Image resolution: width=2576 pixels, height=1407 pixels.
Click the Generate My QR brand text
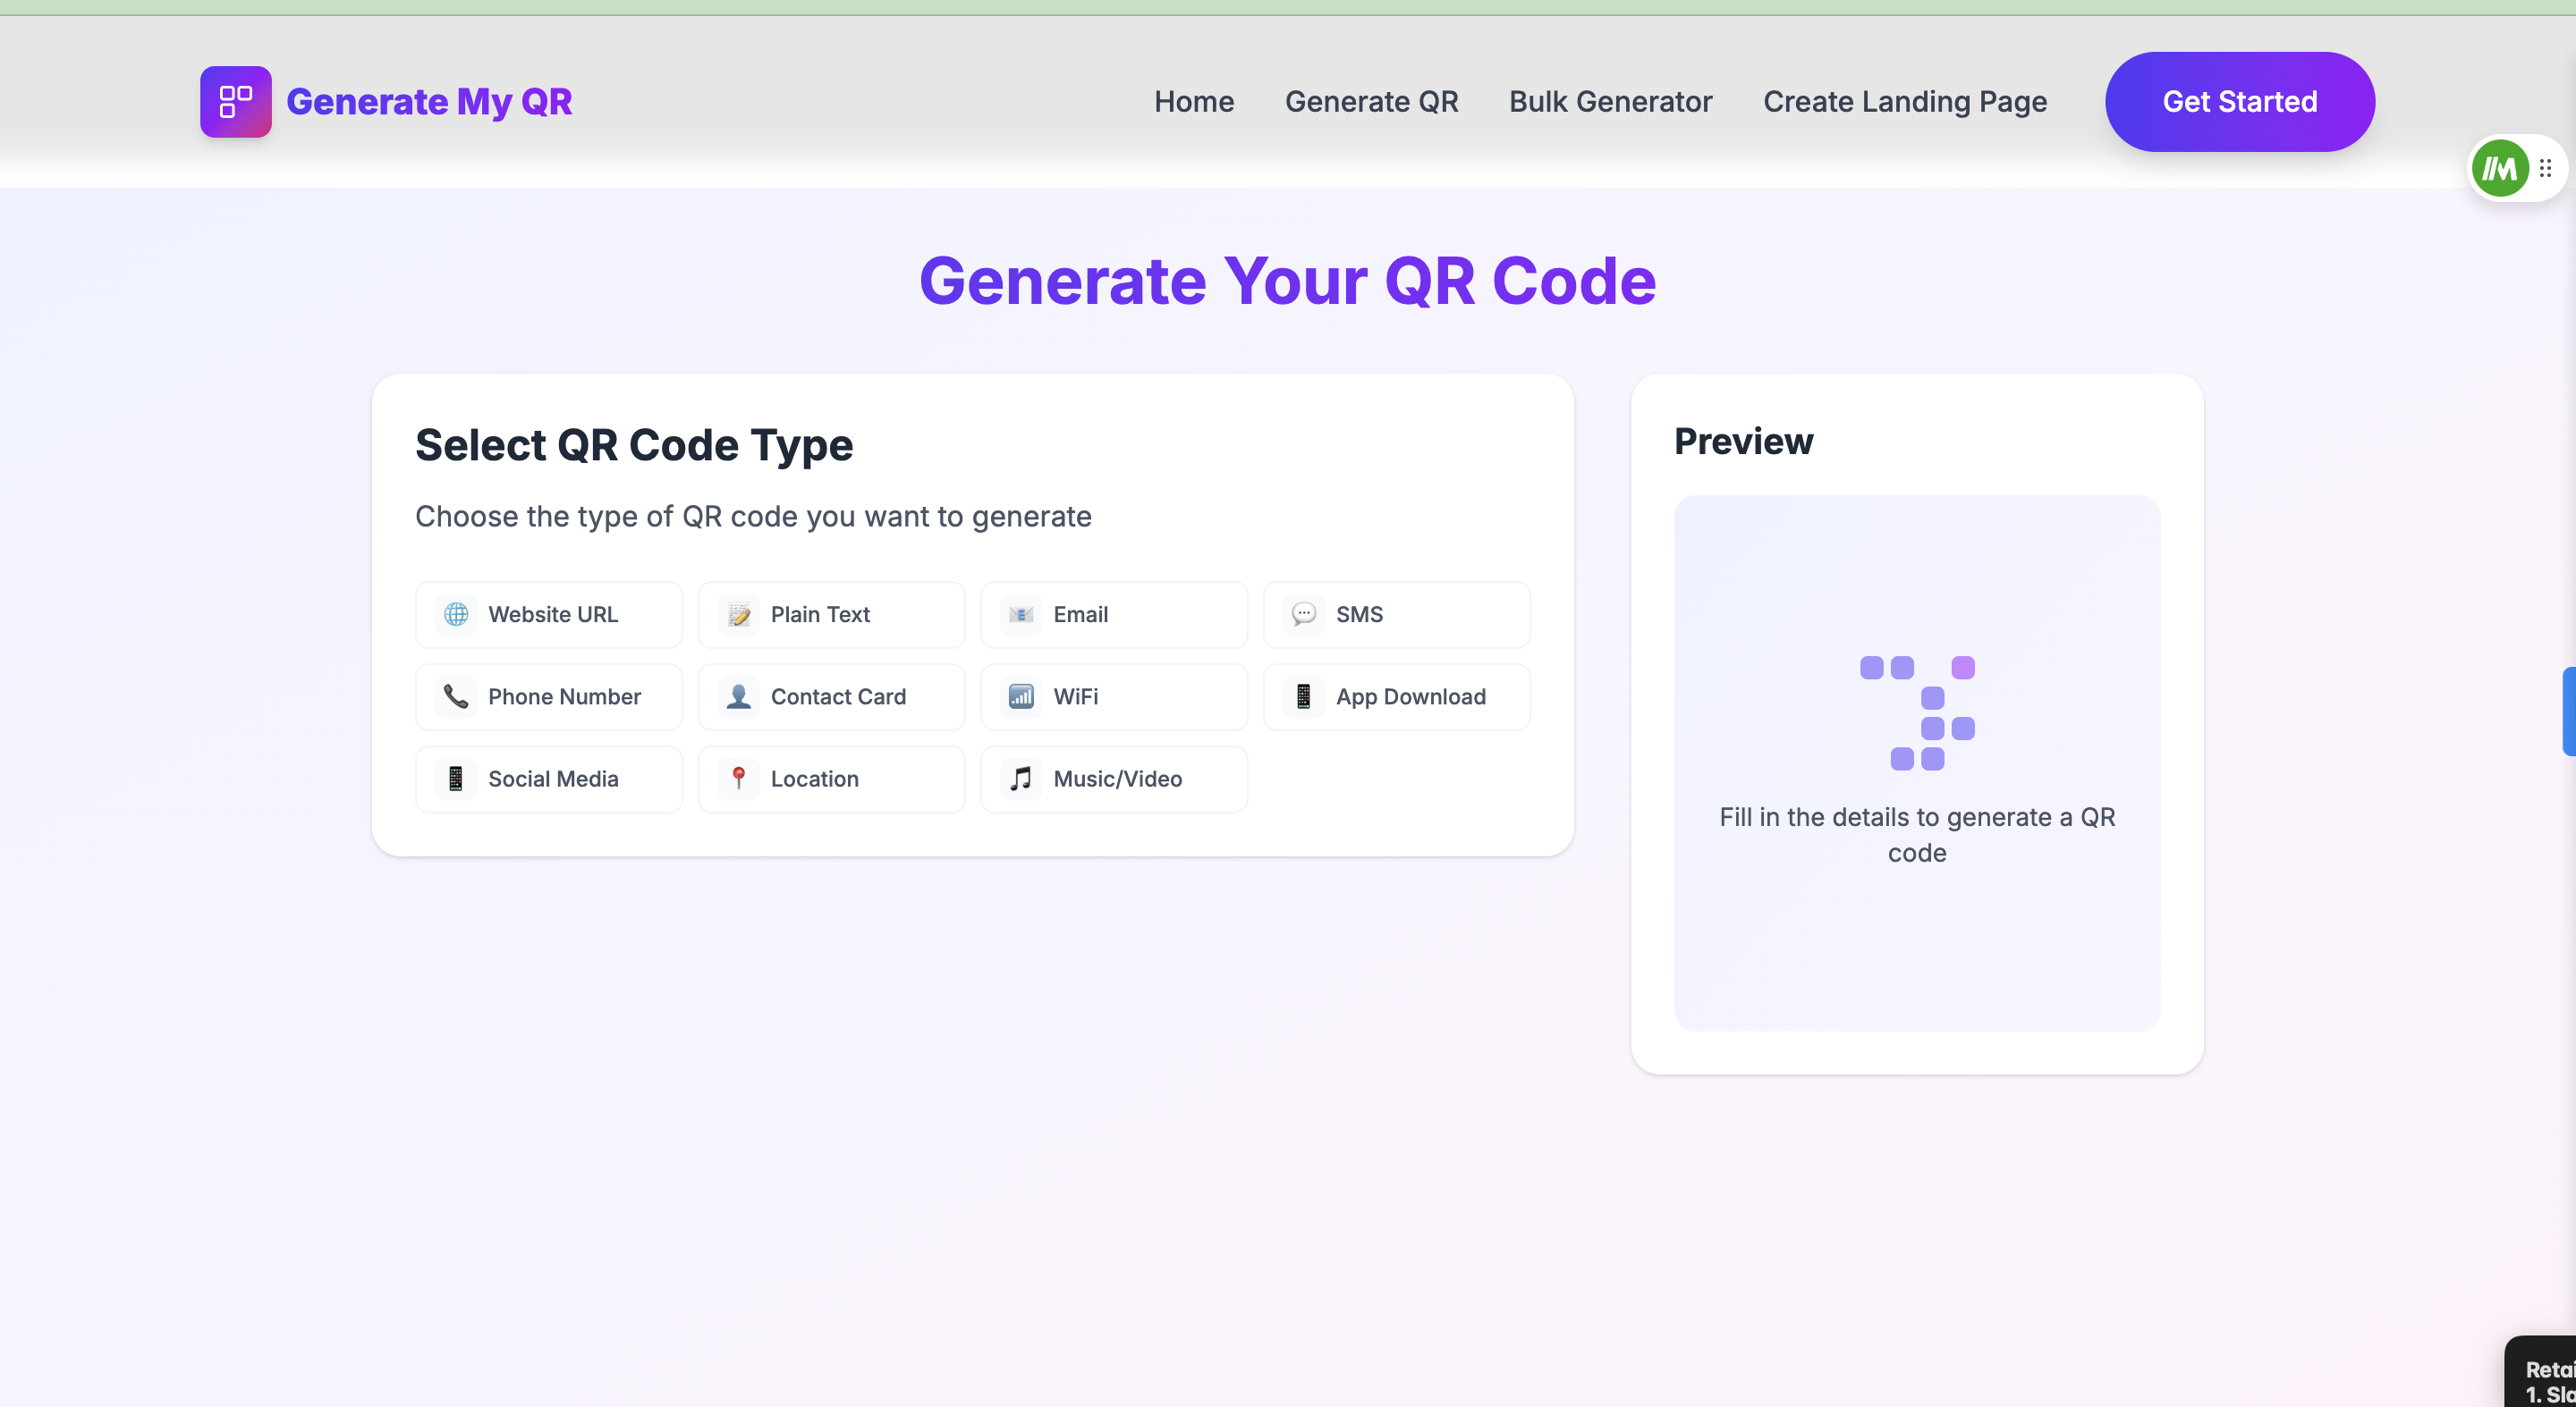click(429, 102)
